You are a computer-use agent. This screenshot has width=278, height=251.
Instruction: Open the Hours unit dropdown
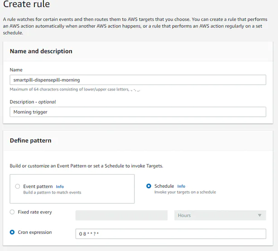pyautogui.click(x=220, y=215)
